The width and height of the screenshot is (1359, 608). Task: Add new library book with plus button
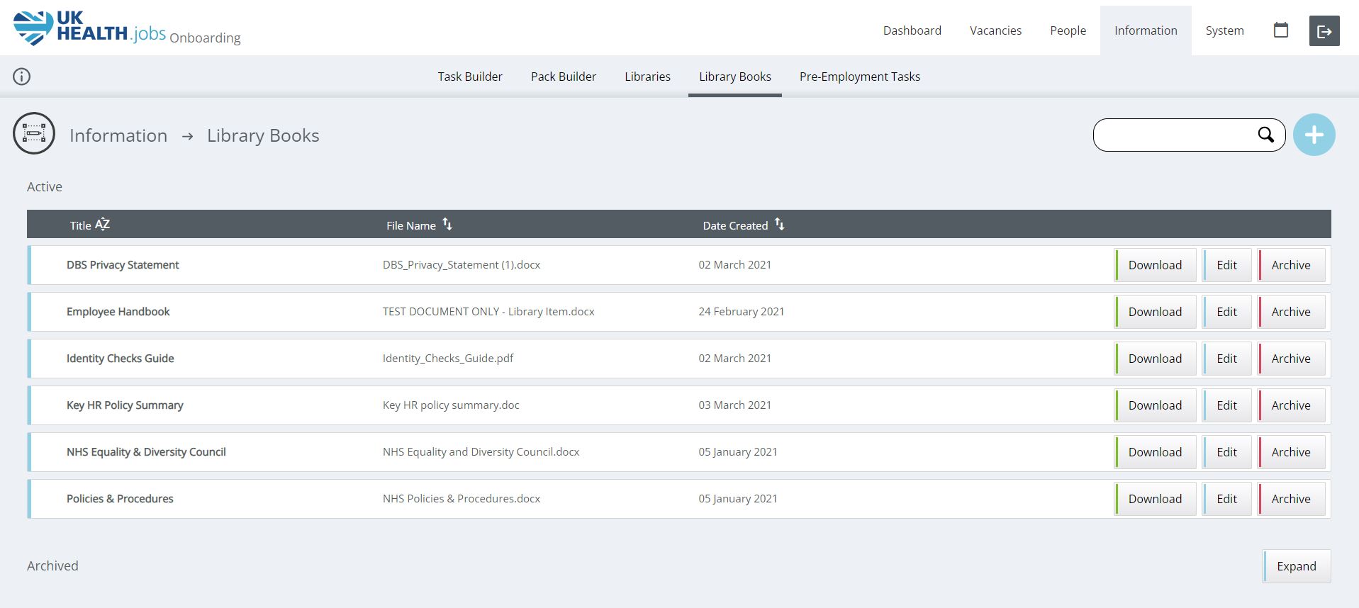point(1314,135)
